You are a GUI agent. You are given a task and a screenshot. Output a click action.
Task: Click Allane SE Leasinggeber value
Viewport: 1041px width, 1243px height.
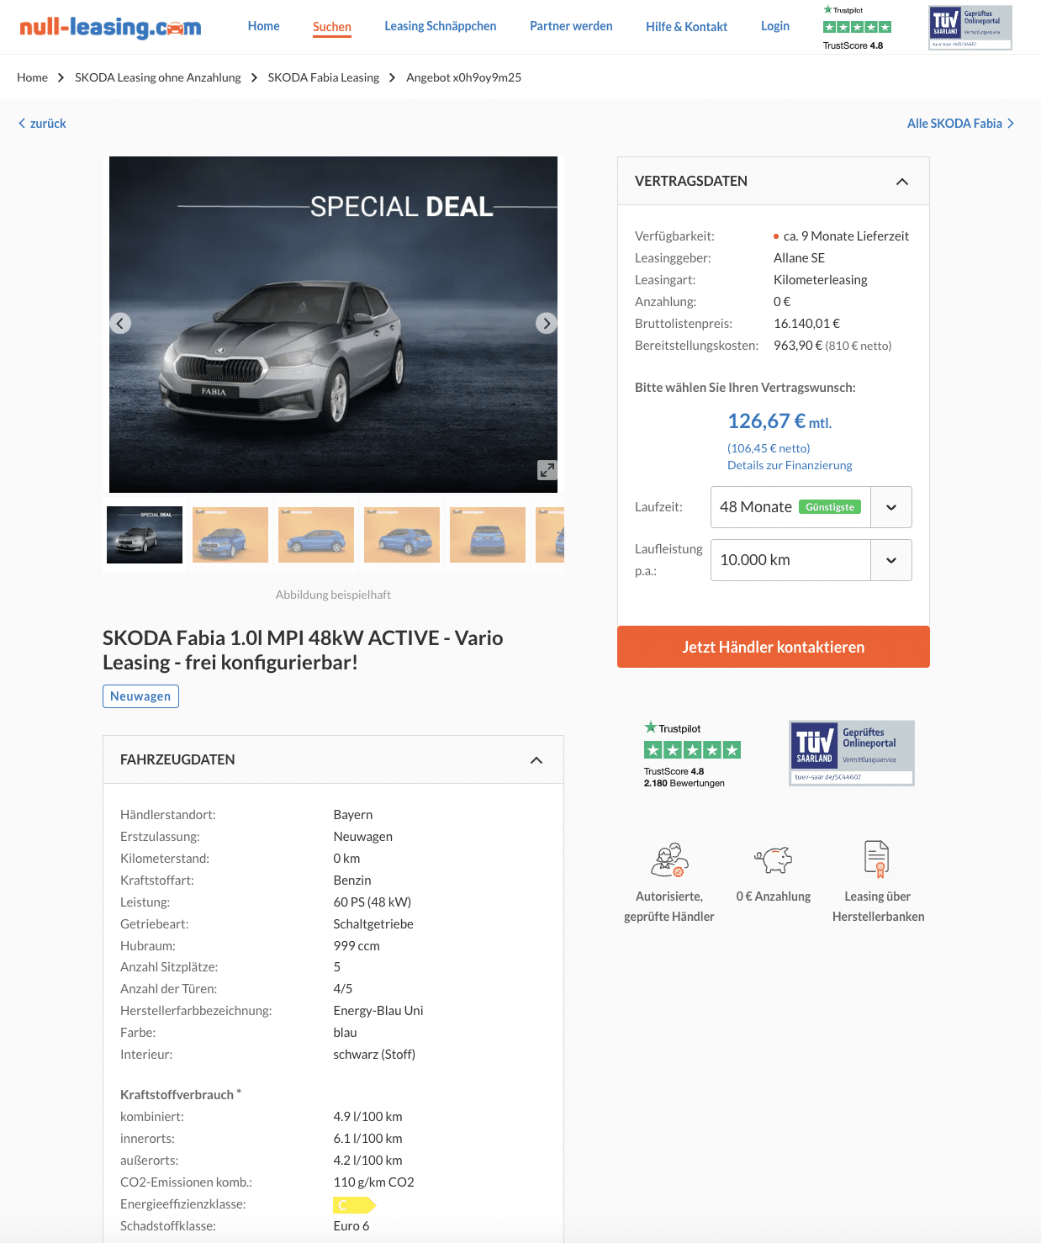[x=799, y=258]
